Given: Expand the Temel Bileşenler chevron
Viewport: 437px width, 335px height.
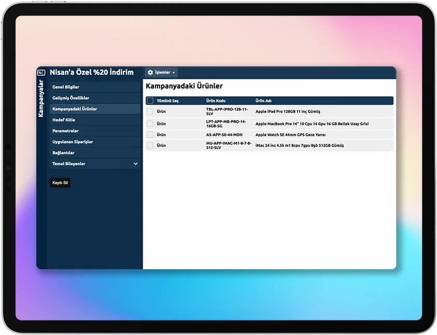Looking at the screenshot, I should pos(136,164).
